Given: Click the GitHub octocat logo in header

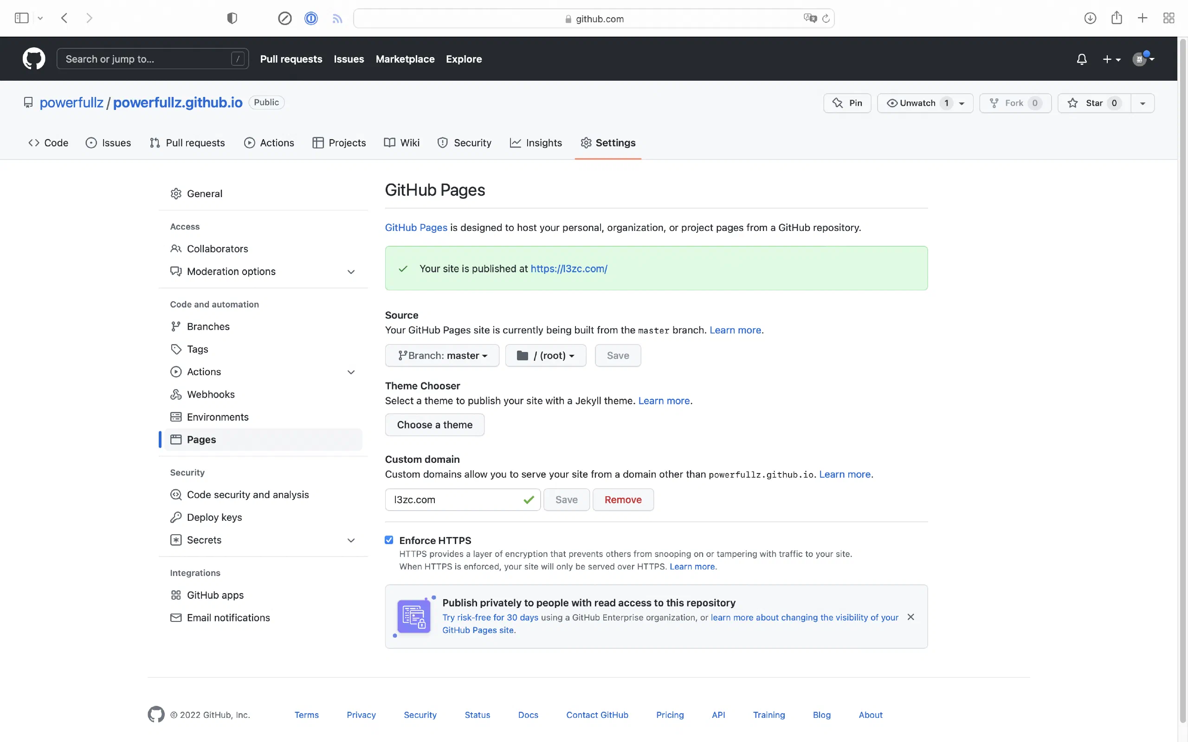Looking at the screenshot, I should coord(34,59).
